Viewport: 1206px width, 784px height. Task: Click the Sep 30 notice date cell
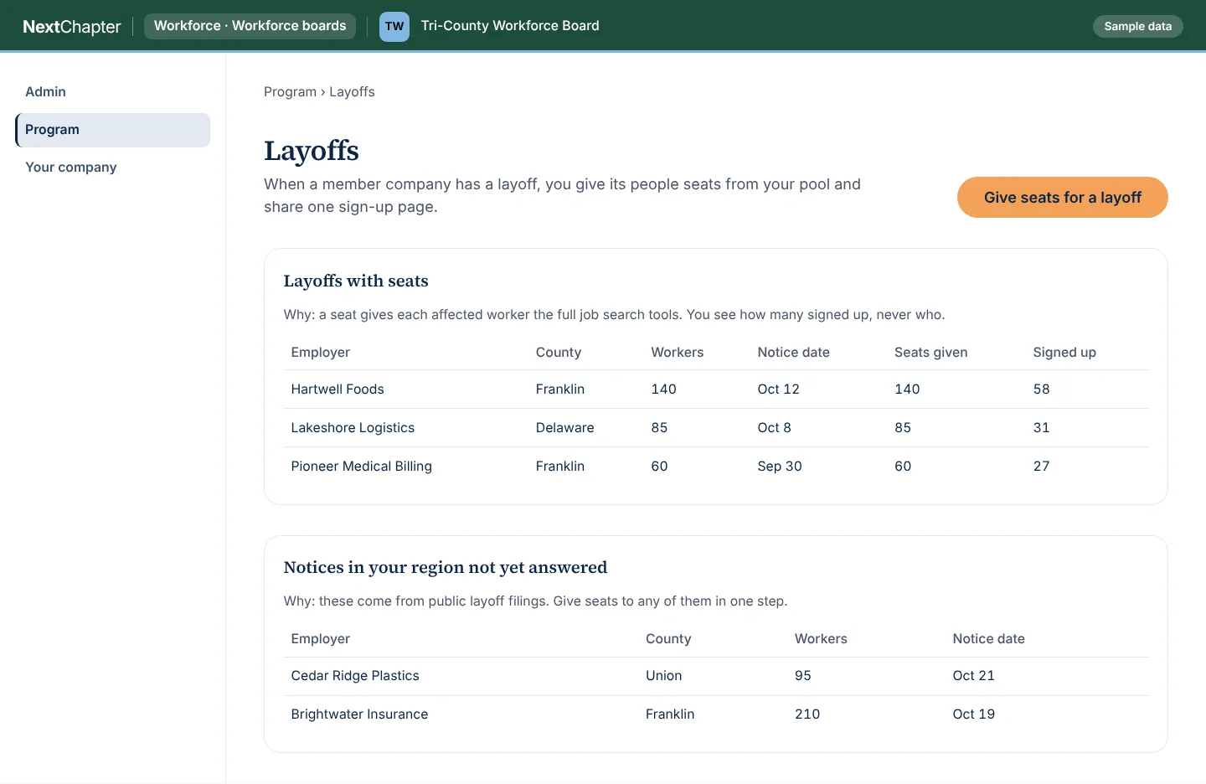[779, 467]
